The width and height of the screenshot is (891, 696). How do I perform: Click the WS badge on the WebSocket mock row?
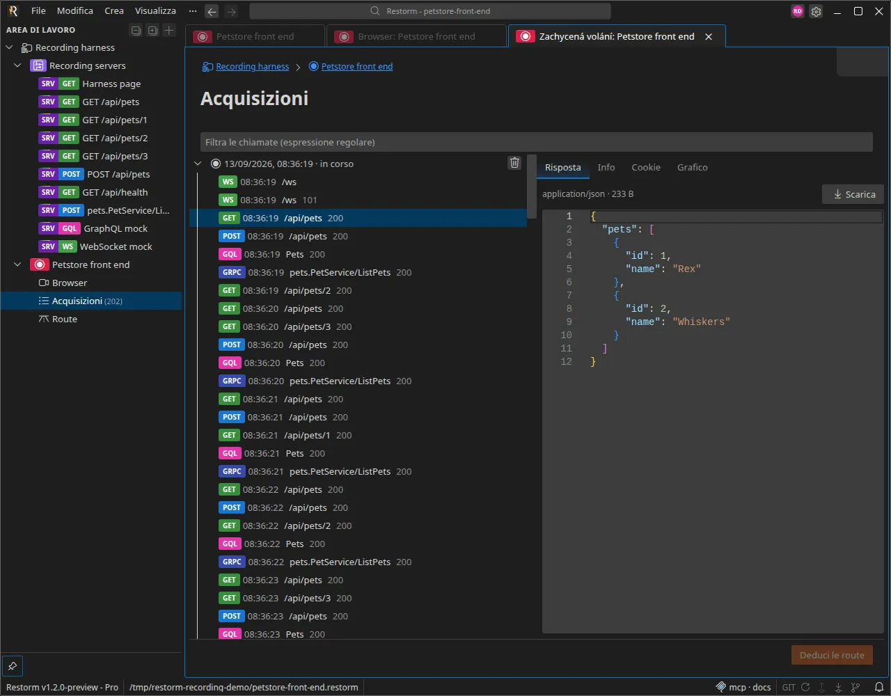(68, 247)
